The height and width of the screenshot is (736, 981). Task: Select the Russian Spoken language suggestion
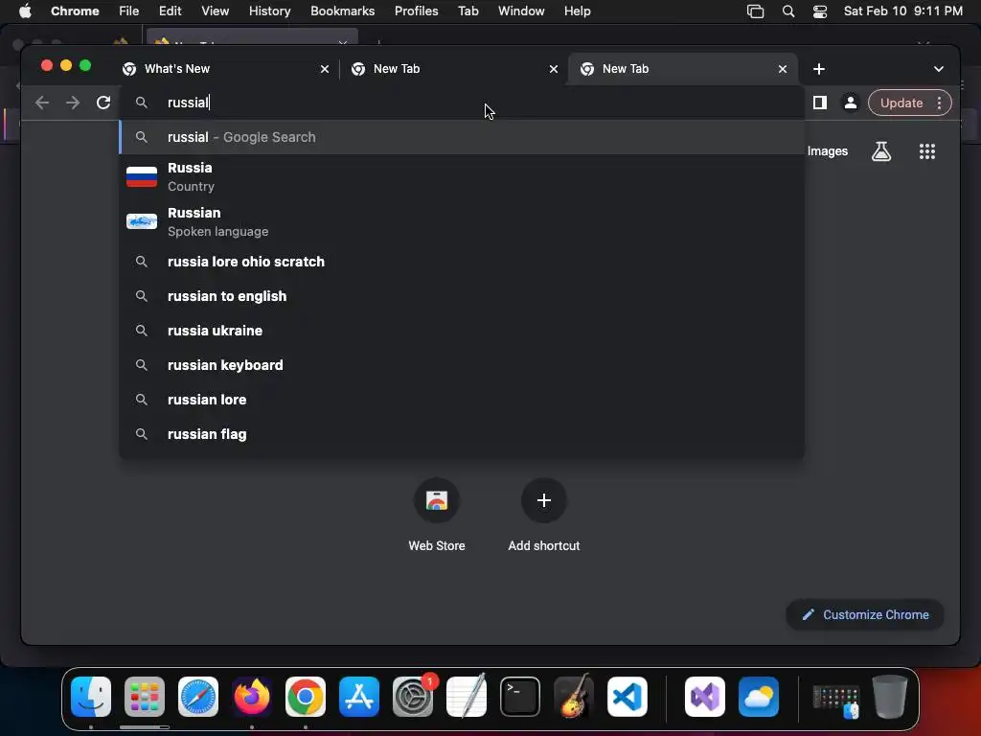462,221
